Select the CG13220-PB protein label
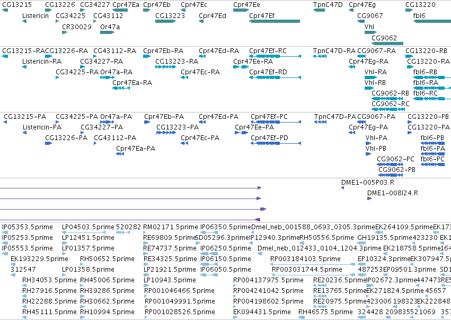451x320 pixels. point(428,117)
